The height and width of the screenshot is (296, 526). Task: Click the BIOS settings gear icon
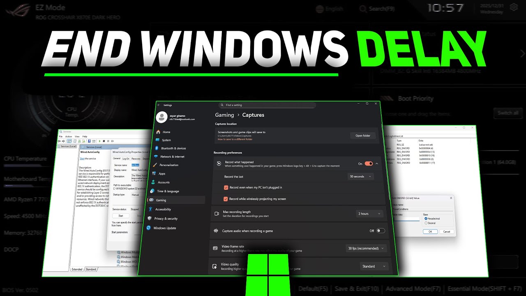pyautogui.click(x=514, y=7)
